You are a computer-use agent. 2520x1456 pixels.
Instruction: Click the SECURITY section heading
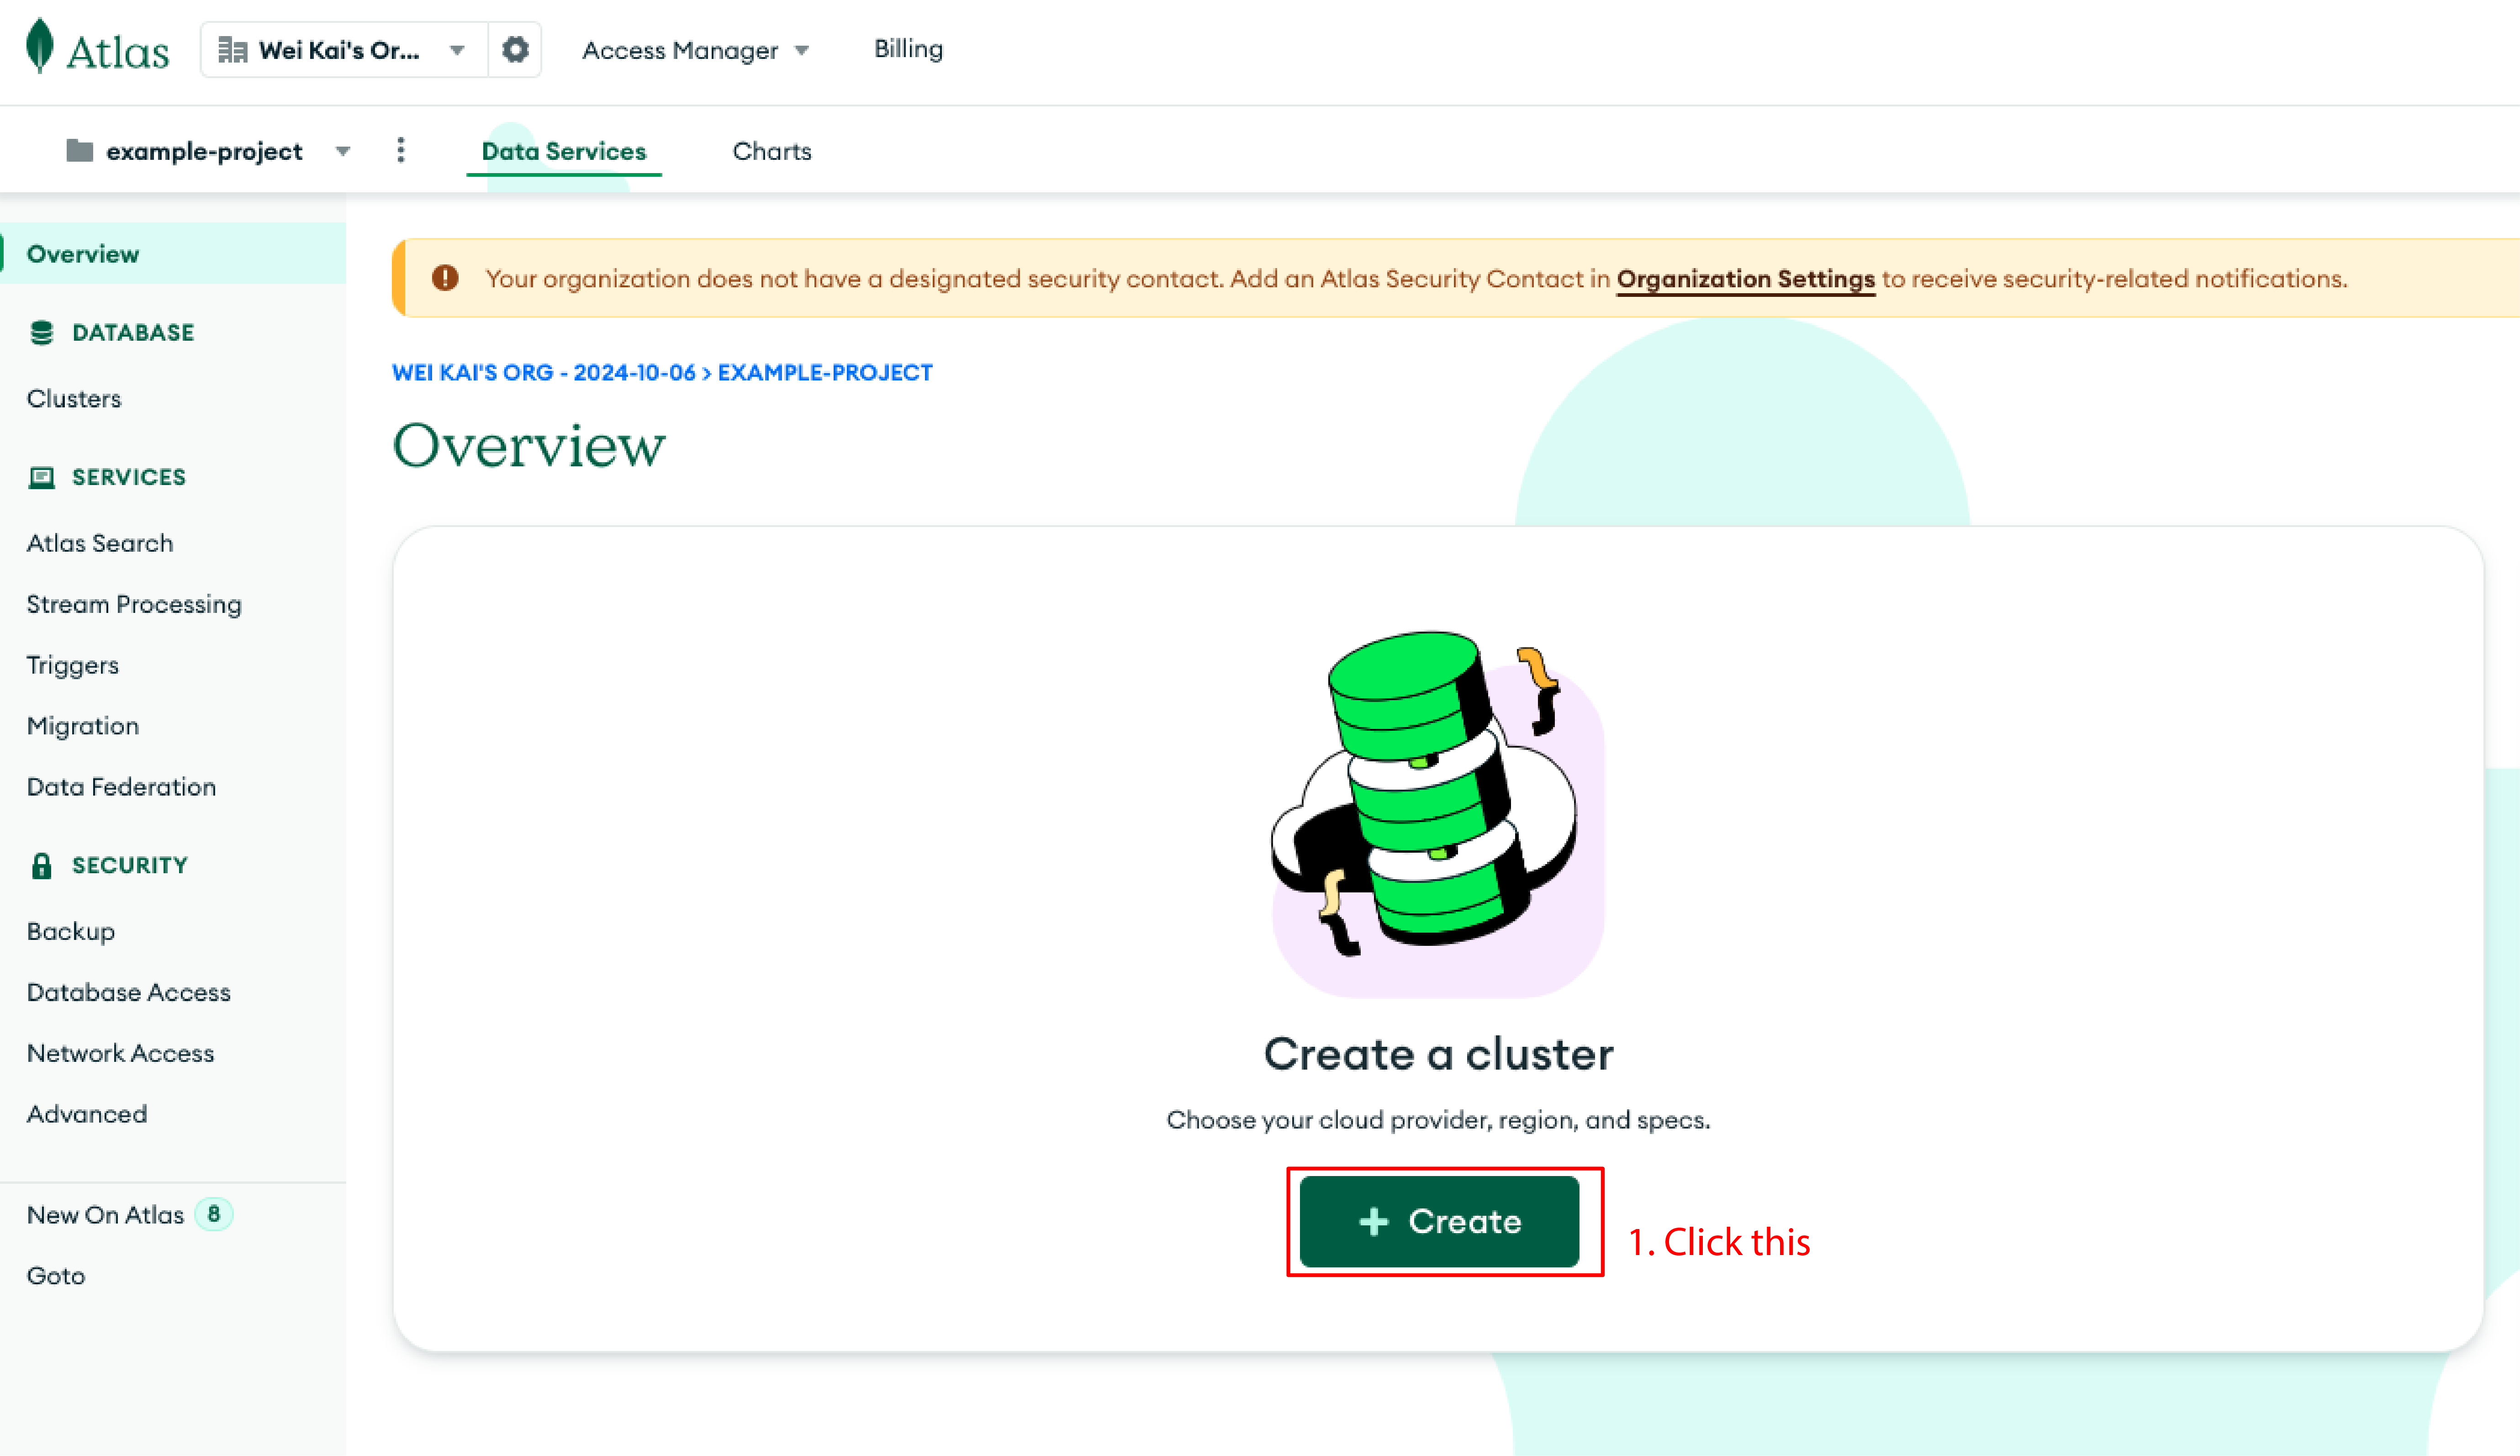coord(130,865)
